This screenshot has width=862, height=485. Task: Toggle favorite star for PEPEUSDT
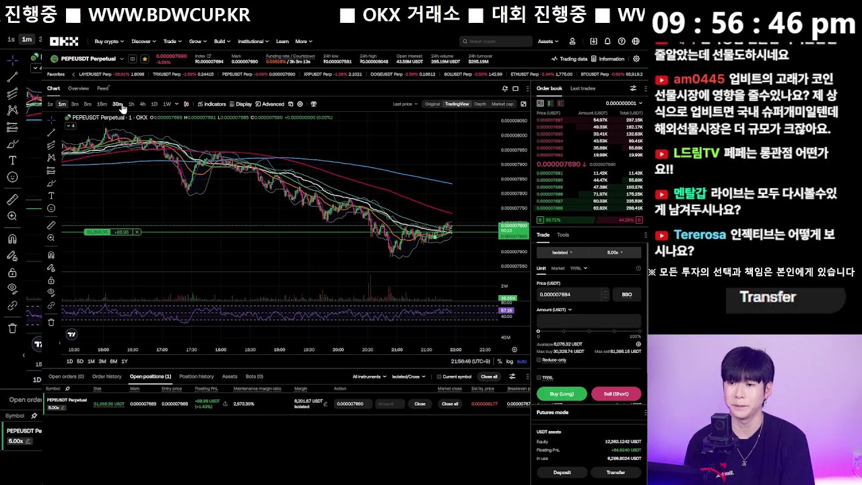click(x=144, y=59)
